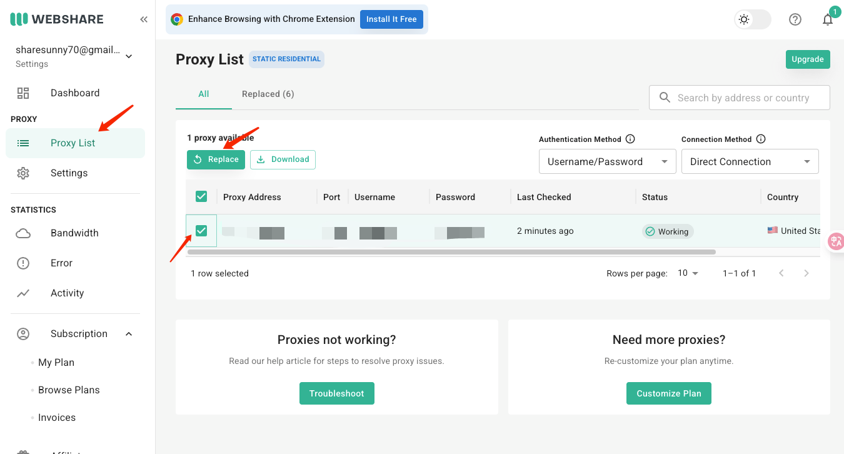Sort by the Password column header
Image resolution: width=844 pixels, height=454 pixels.
[455, 197]
